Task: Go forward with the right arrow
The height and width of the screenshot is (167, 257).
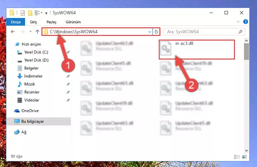Action: (22, 32)
